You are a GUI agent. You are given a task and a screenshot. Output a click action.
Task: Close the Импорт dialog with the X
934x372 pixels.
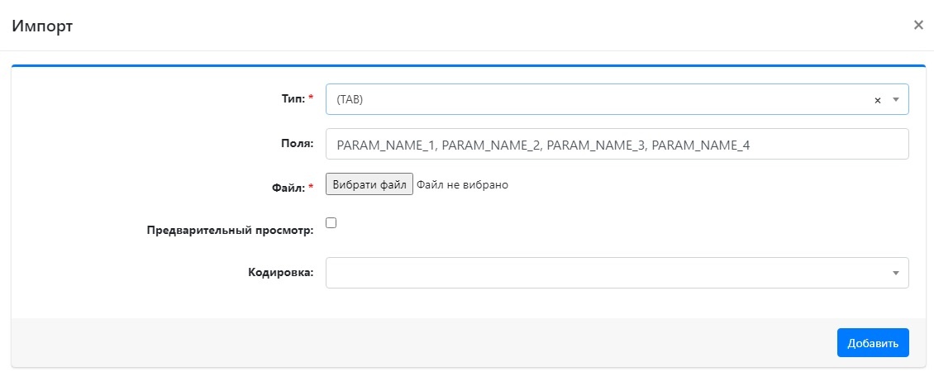point(917,25)
